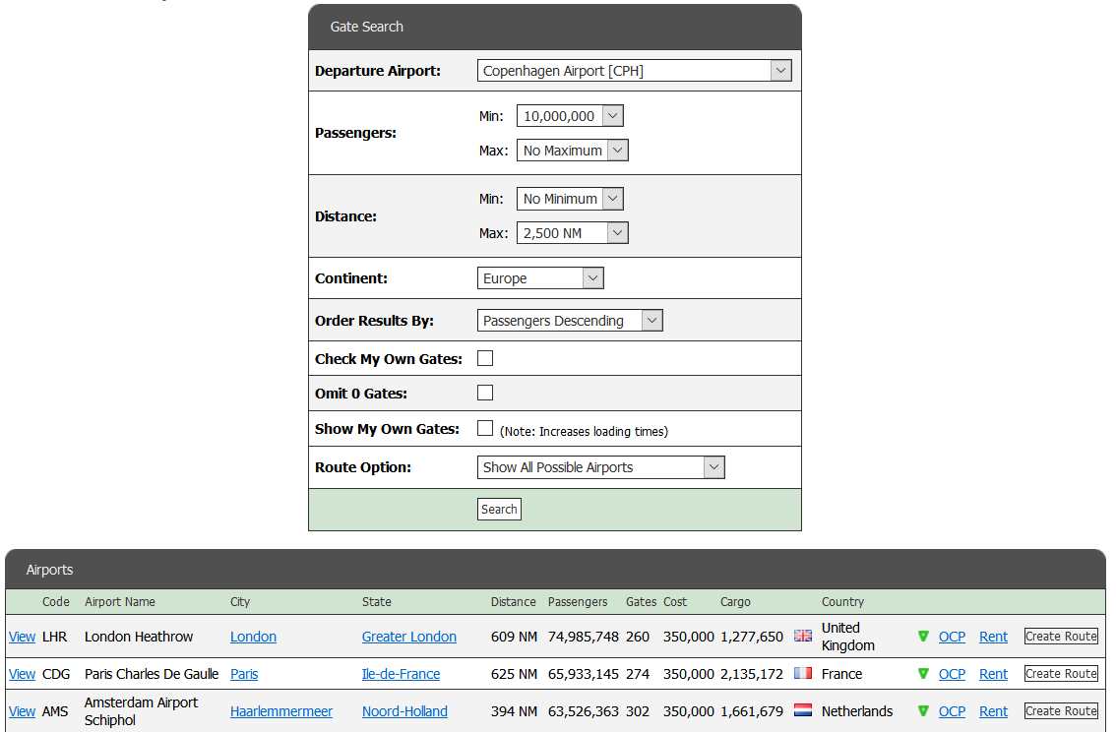Viewport: 1116px width, 732px height.
Task: Change the minimum Passengers dropdown value
Action: 570,116
